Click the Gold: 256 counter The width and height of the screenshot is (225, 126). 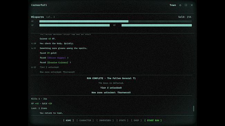coord(185,17)
